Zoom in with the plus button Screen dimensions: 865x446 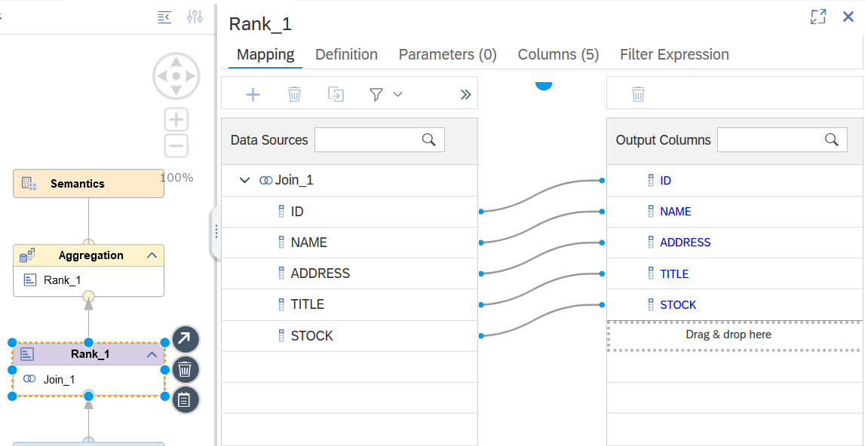(x=176, y=119)
